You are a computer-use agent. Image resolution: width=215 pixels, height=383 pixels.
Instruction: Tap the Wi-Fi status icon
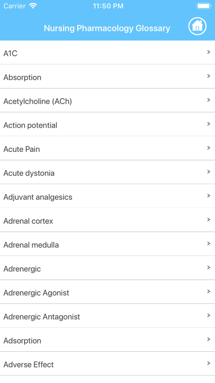pyautogui.click(x=33, y=6)
